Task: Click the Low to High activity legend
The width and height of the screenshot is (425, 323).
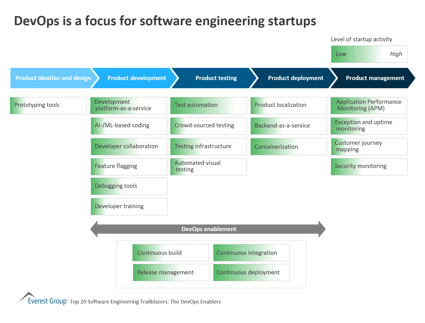Action: (369, 54)
